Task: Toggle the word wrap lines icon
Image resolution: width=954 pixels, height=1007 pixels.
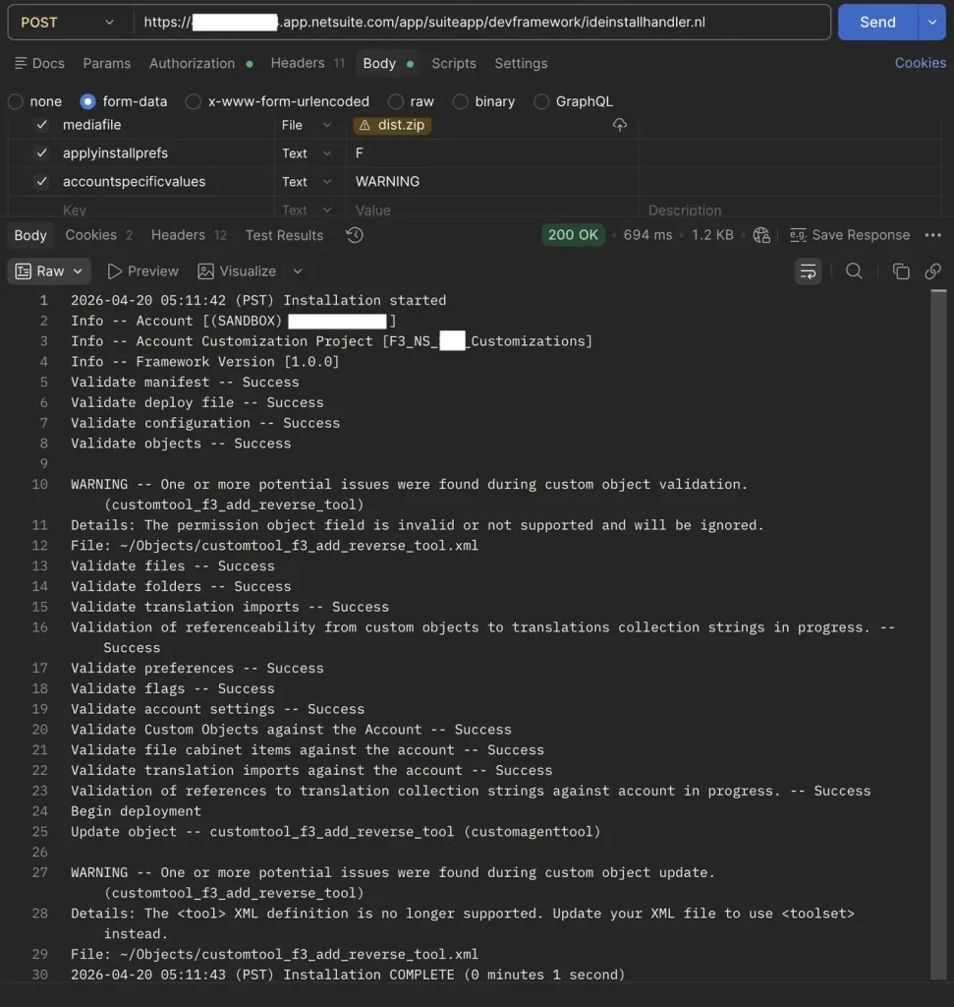Action: point(808,271)
